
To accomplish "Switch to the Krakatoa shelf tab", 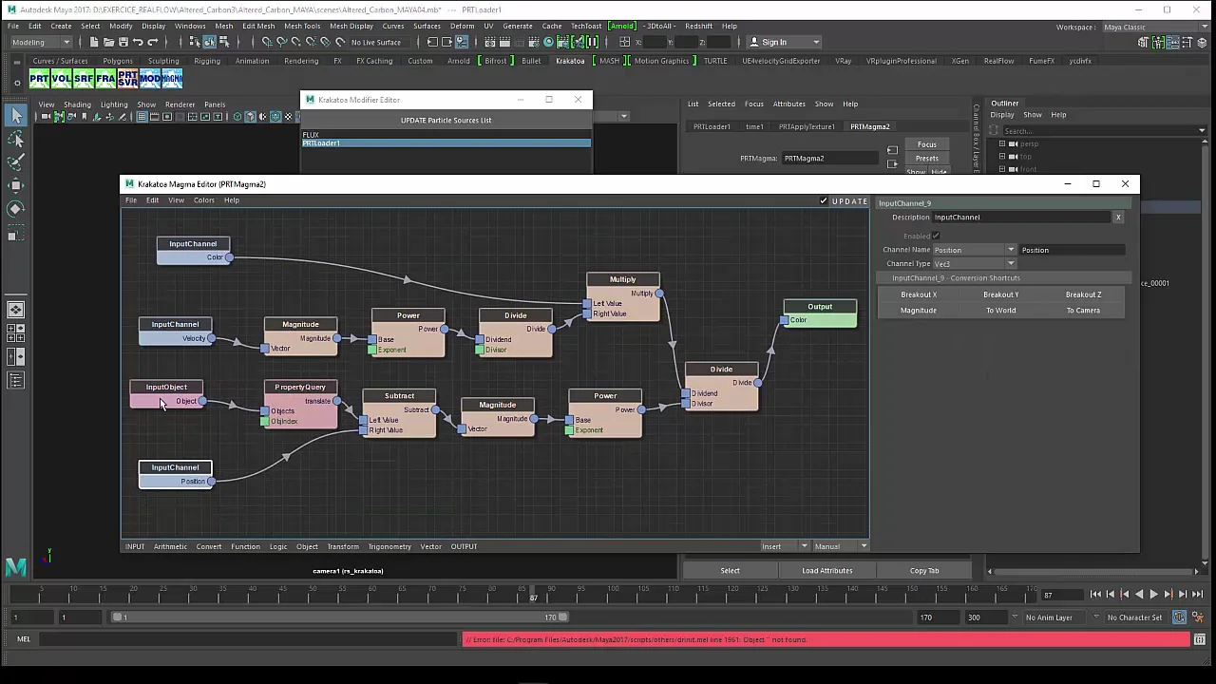I will [x=570, y=61].
